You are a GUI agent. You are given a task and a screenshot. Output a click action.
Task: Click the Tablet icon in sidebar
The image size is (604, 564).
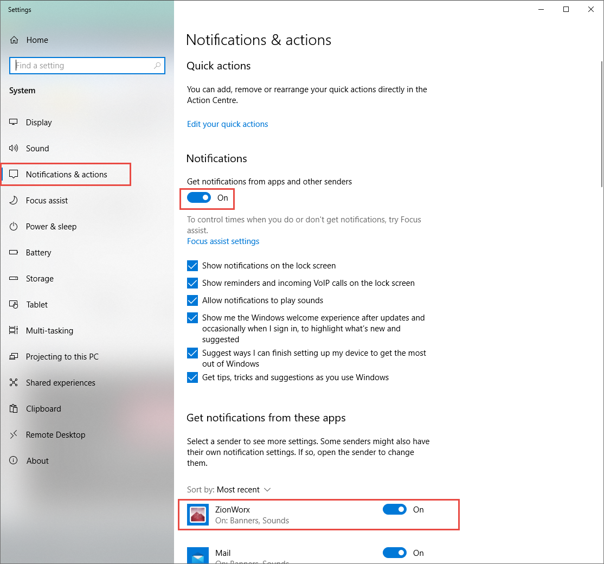pyautogui.click(x=14, y=304)
